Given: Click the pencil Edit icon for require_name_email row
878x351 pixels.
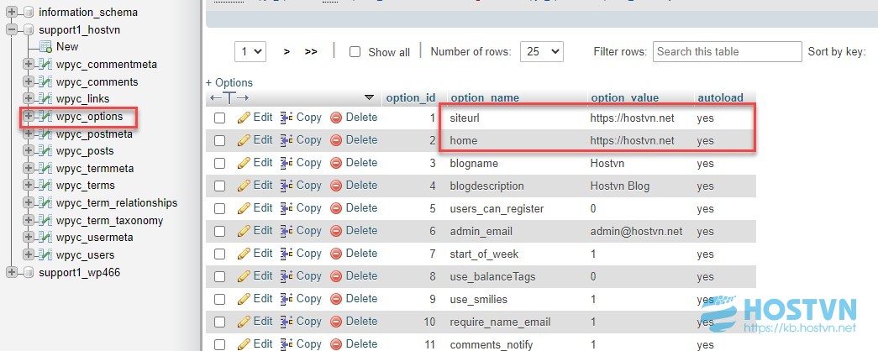Looking at the screenshot, I should pos(244,322).
